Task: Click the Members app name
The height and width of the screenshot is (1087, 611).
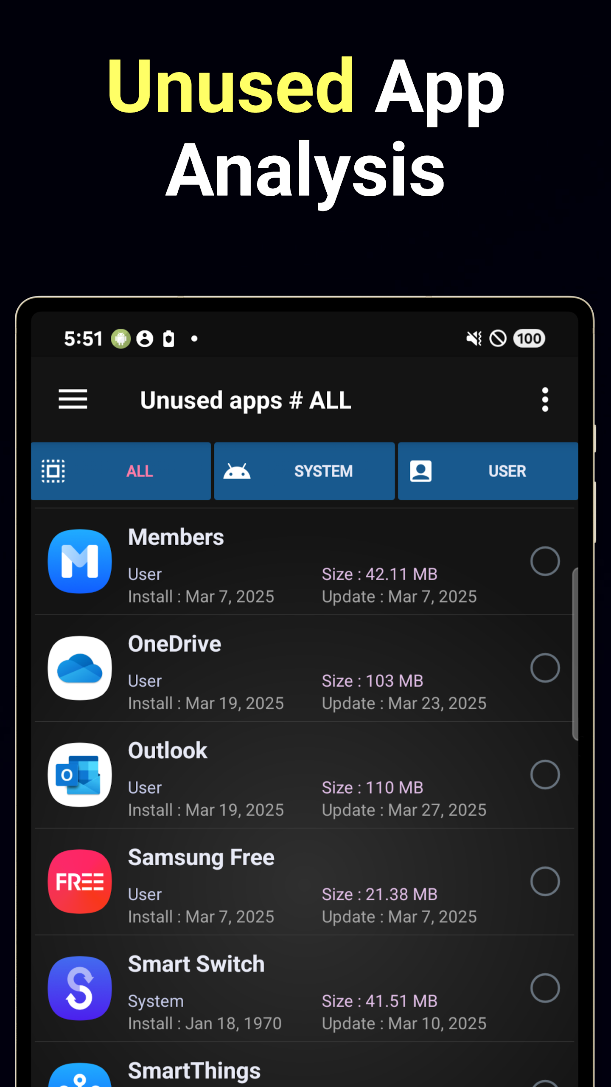Action: tap(176, 537)
